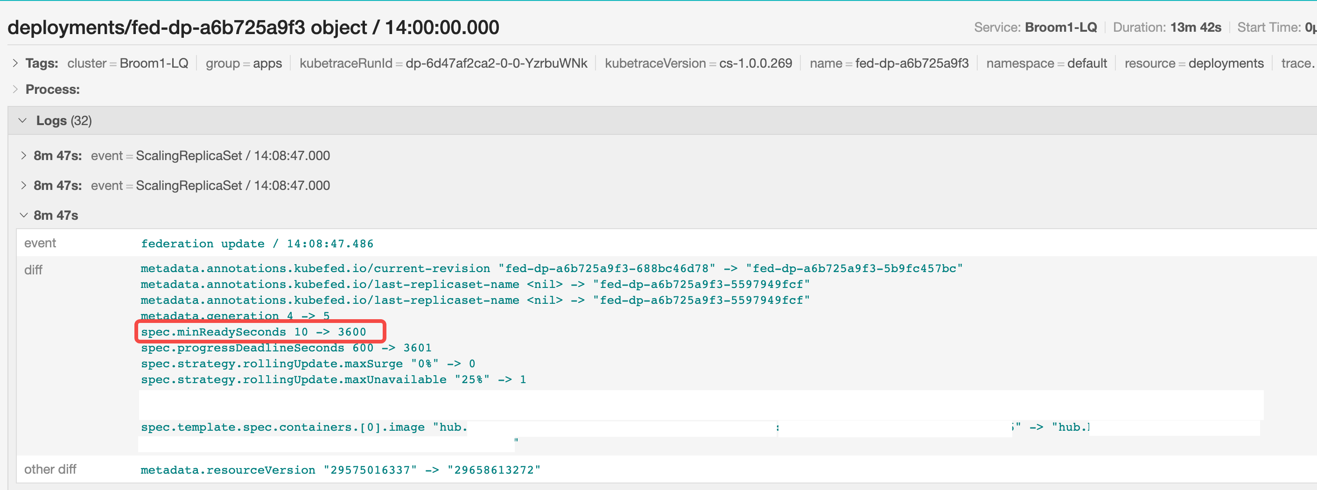
Task: Click the spec.minReadySeconds 10 -> 3600 line
Action: pyautogui.click(x=253, y=332)
